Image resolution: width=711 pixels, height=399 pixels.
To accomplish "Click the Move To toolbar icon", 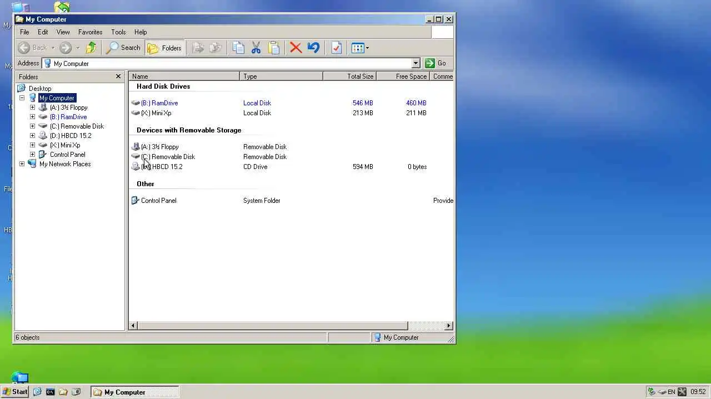I will 198,48.
